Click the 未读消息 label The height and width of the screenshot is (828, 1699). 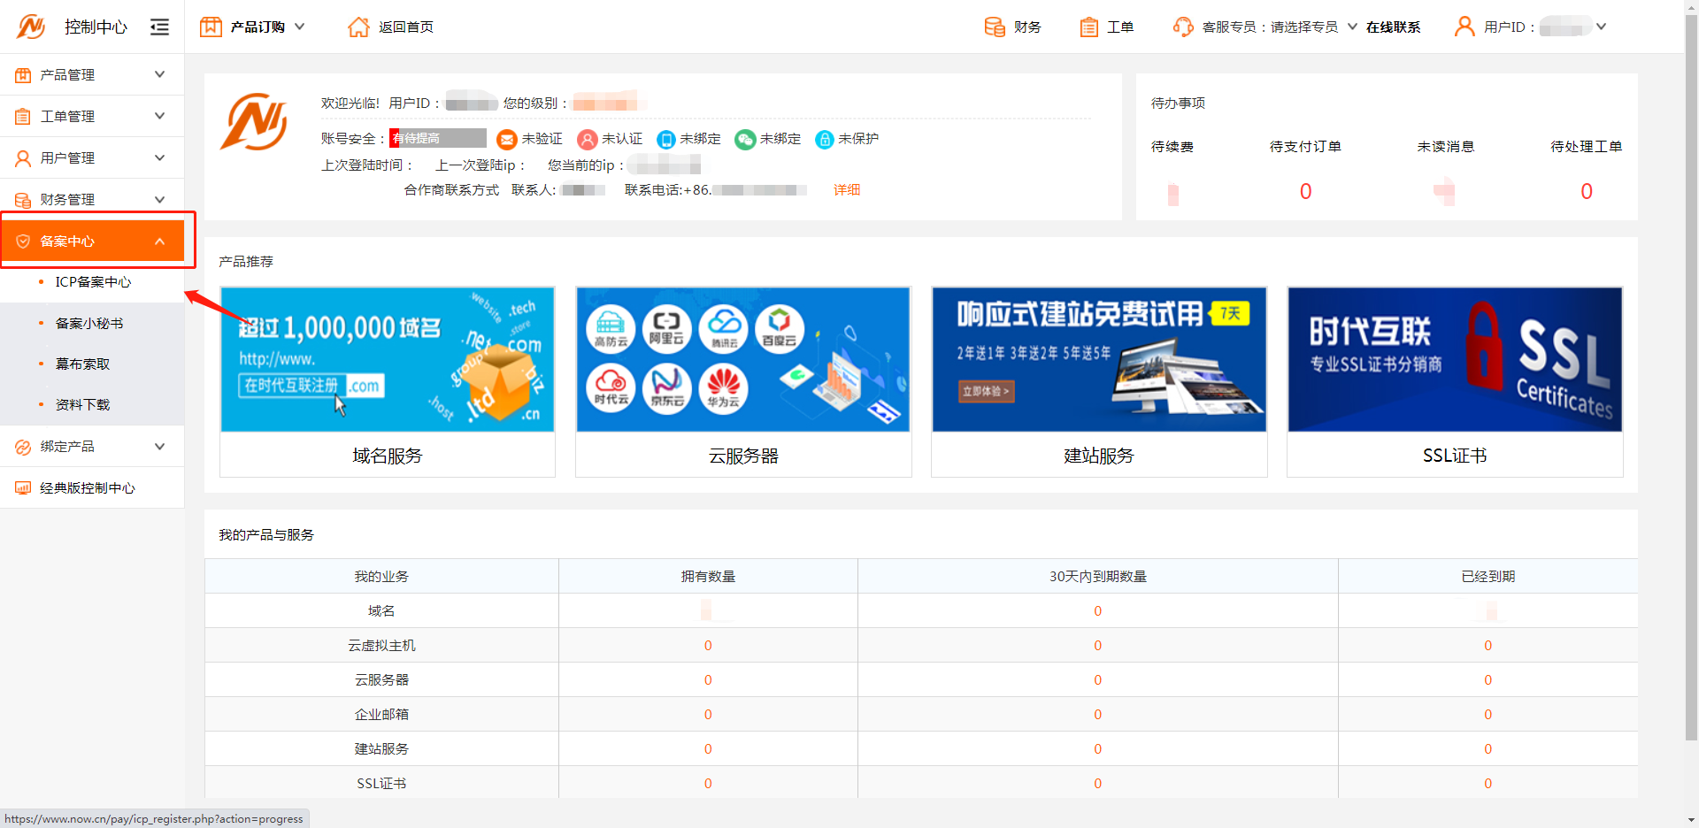pyautogui.click(x=1445, y=147)
